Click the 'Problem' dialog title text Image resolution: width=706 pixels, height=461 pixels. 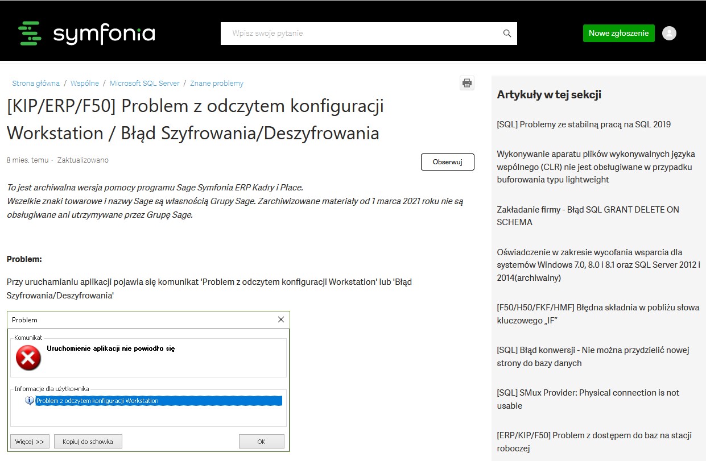click(24, 320)
